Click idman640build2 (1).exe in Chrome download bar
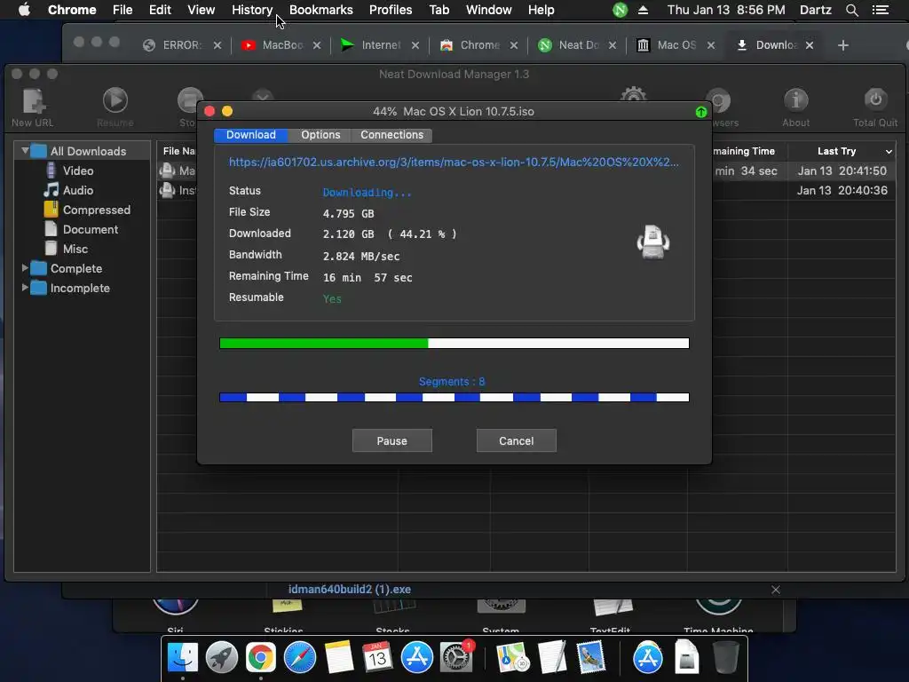Image resolution: width=909 pixels, height=682 pixels. [x=350, y=590]
